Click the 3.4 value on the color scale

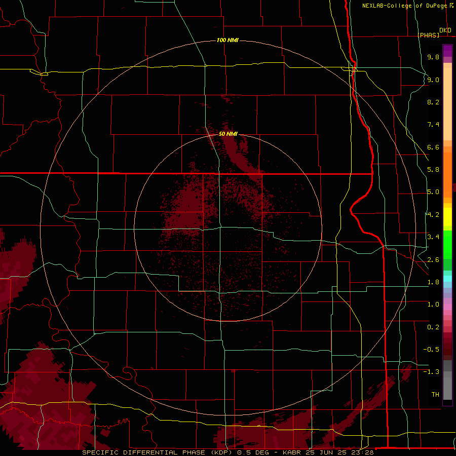[x=433, y=237]
